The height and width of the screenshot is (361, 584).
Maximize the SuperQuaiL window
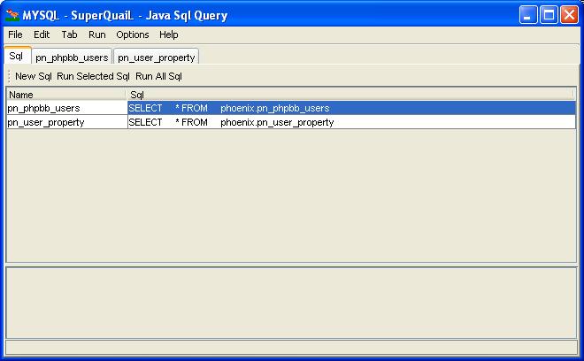(x=549, y=15)
